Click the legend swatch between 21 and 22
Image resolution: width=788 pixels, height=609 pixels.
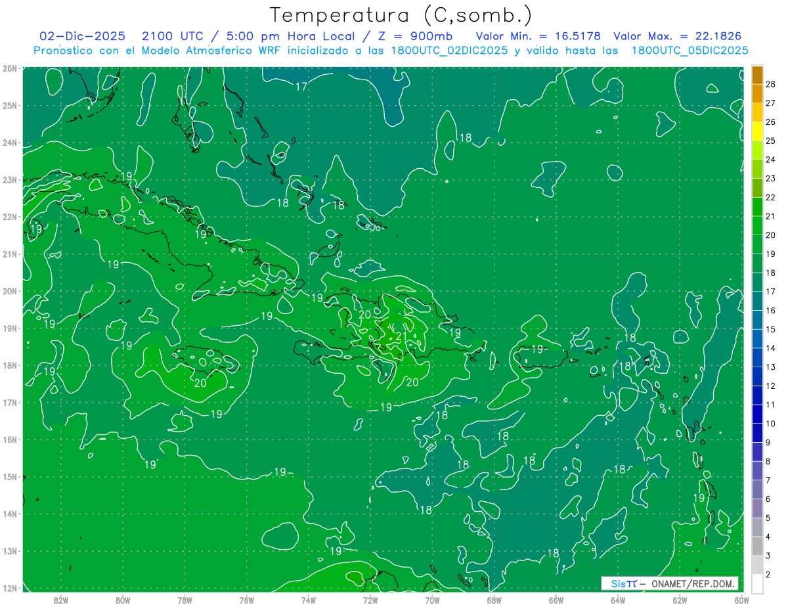click(757, 207)
